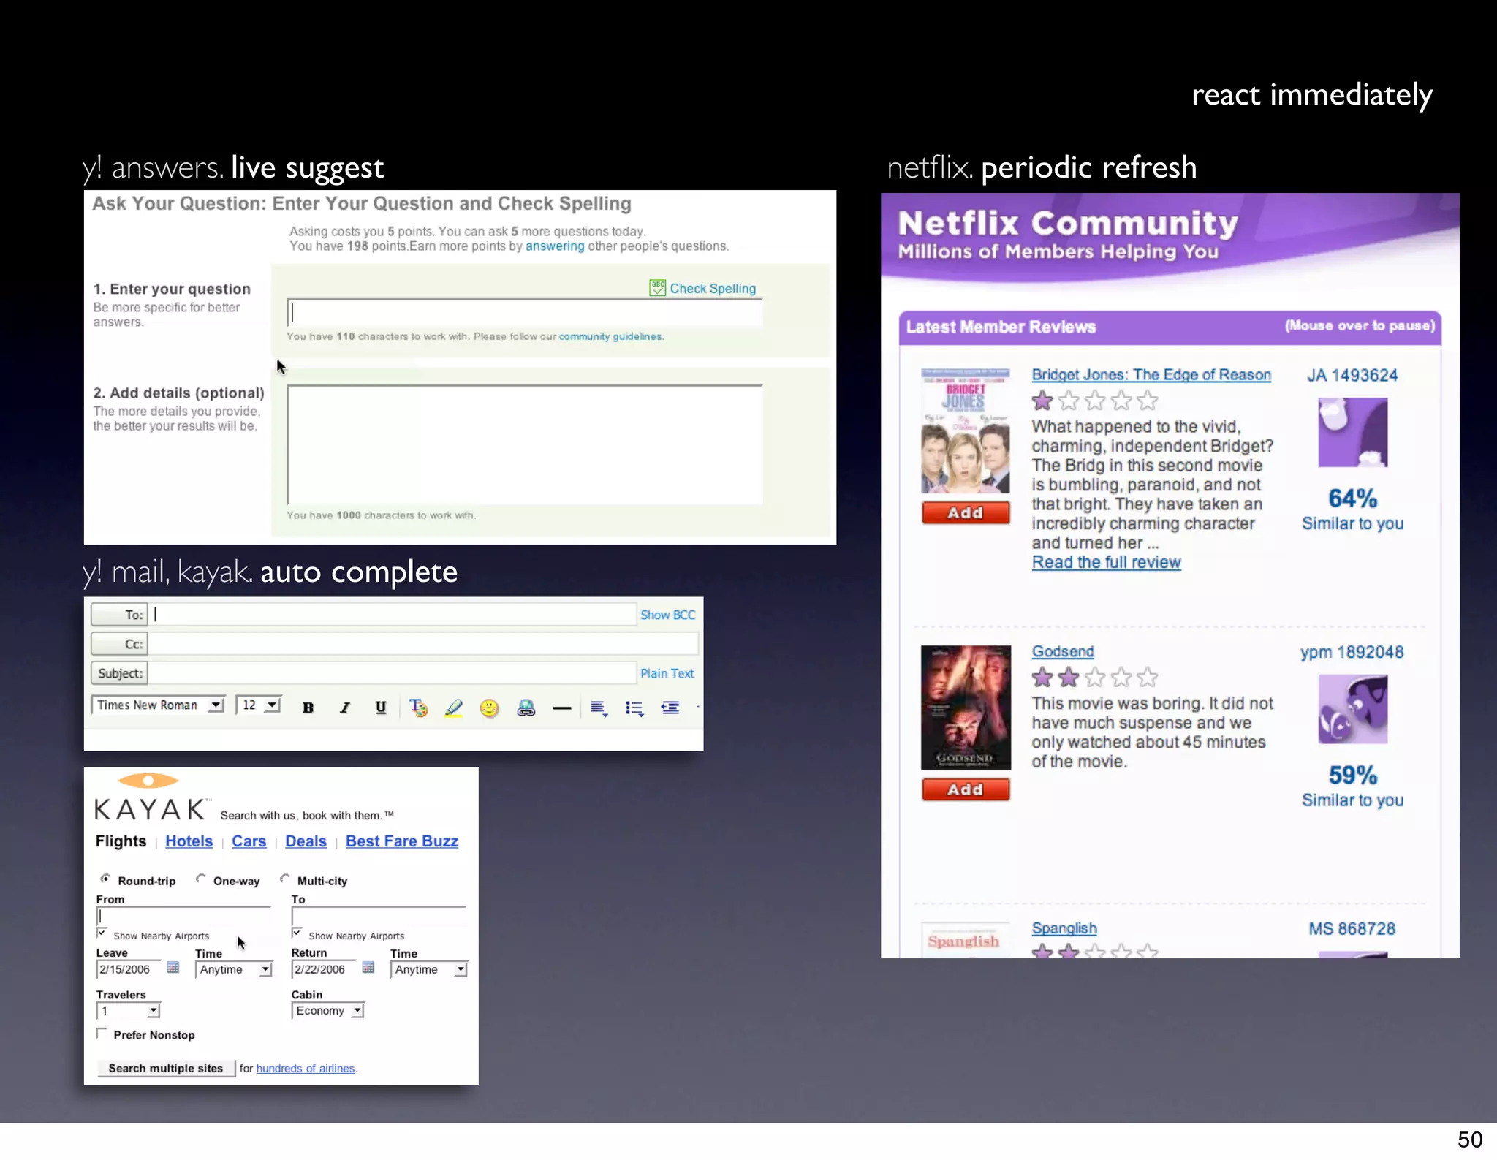Click the insert link icon
1497x1160 pixels.
[x=526, y=708]
